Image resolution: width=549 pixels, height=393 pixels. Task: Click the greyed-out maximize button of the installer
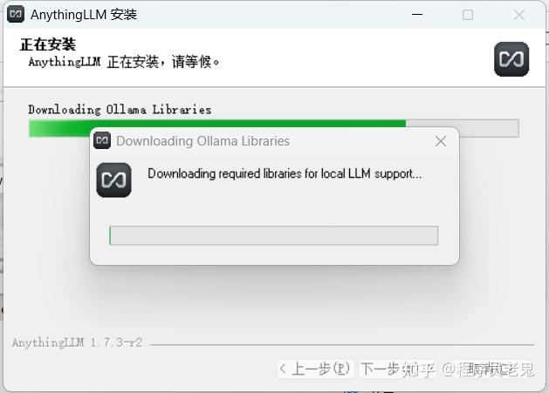click(468, 15)
